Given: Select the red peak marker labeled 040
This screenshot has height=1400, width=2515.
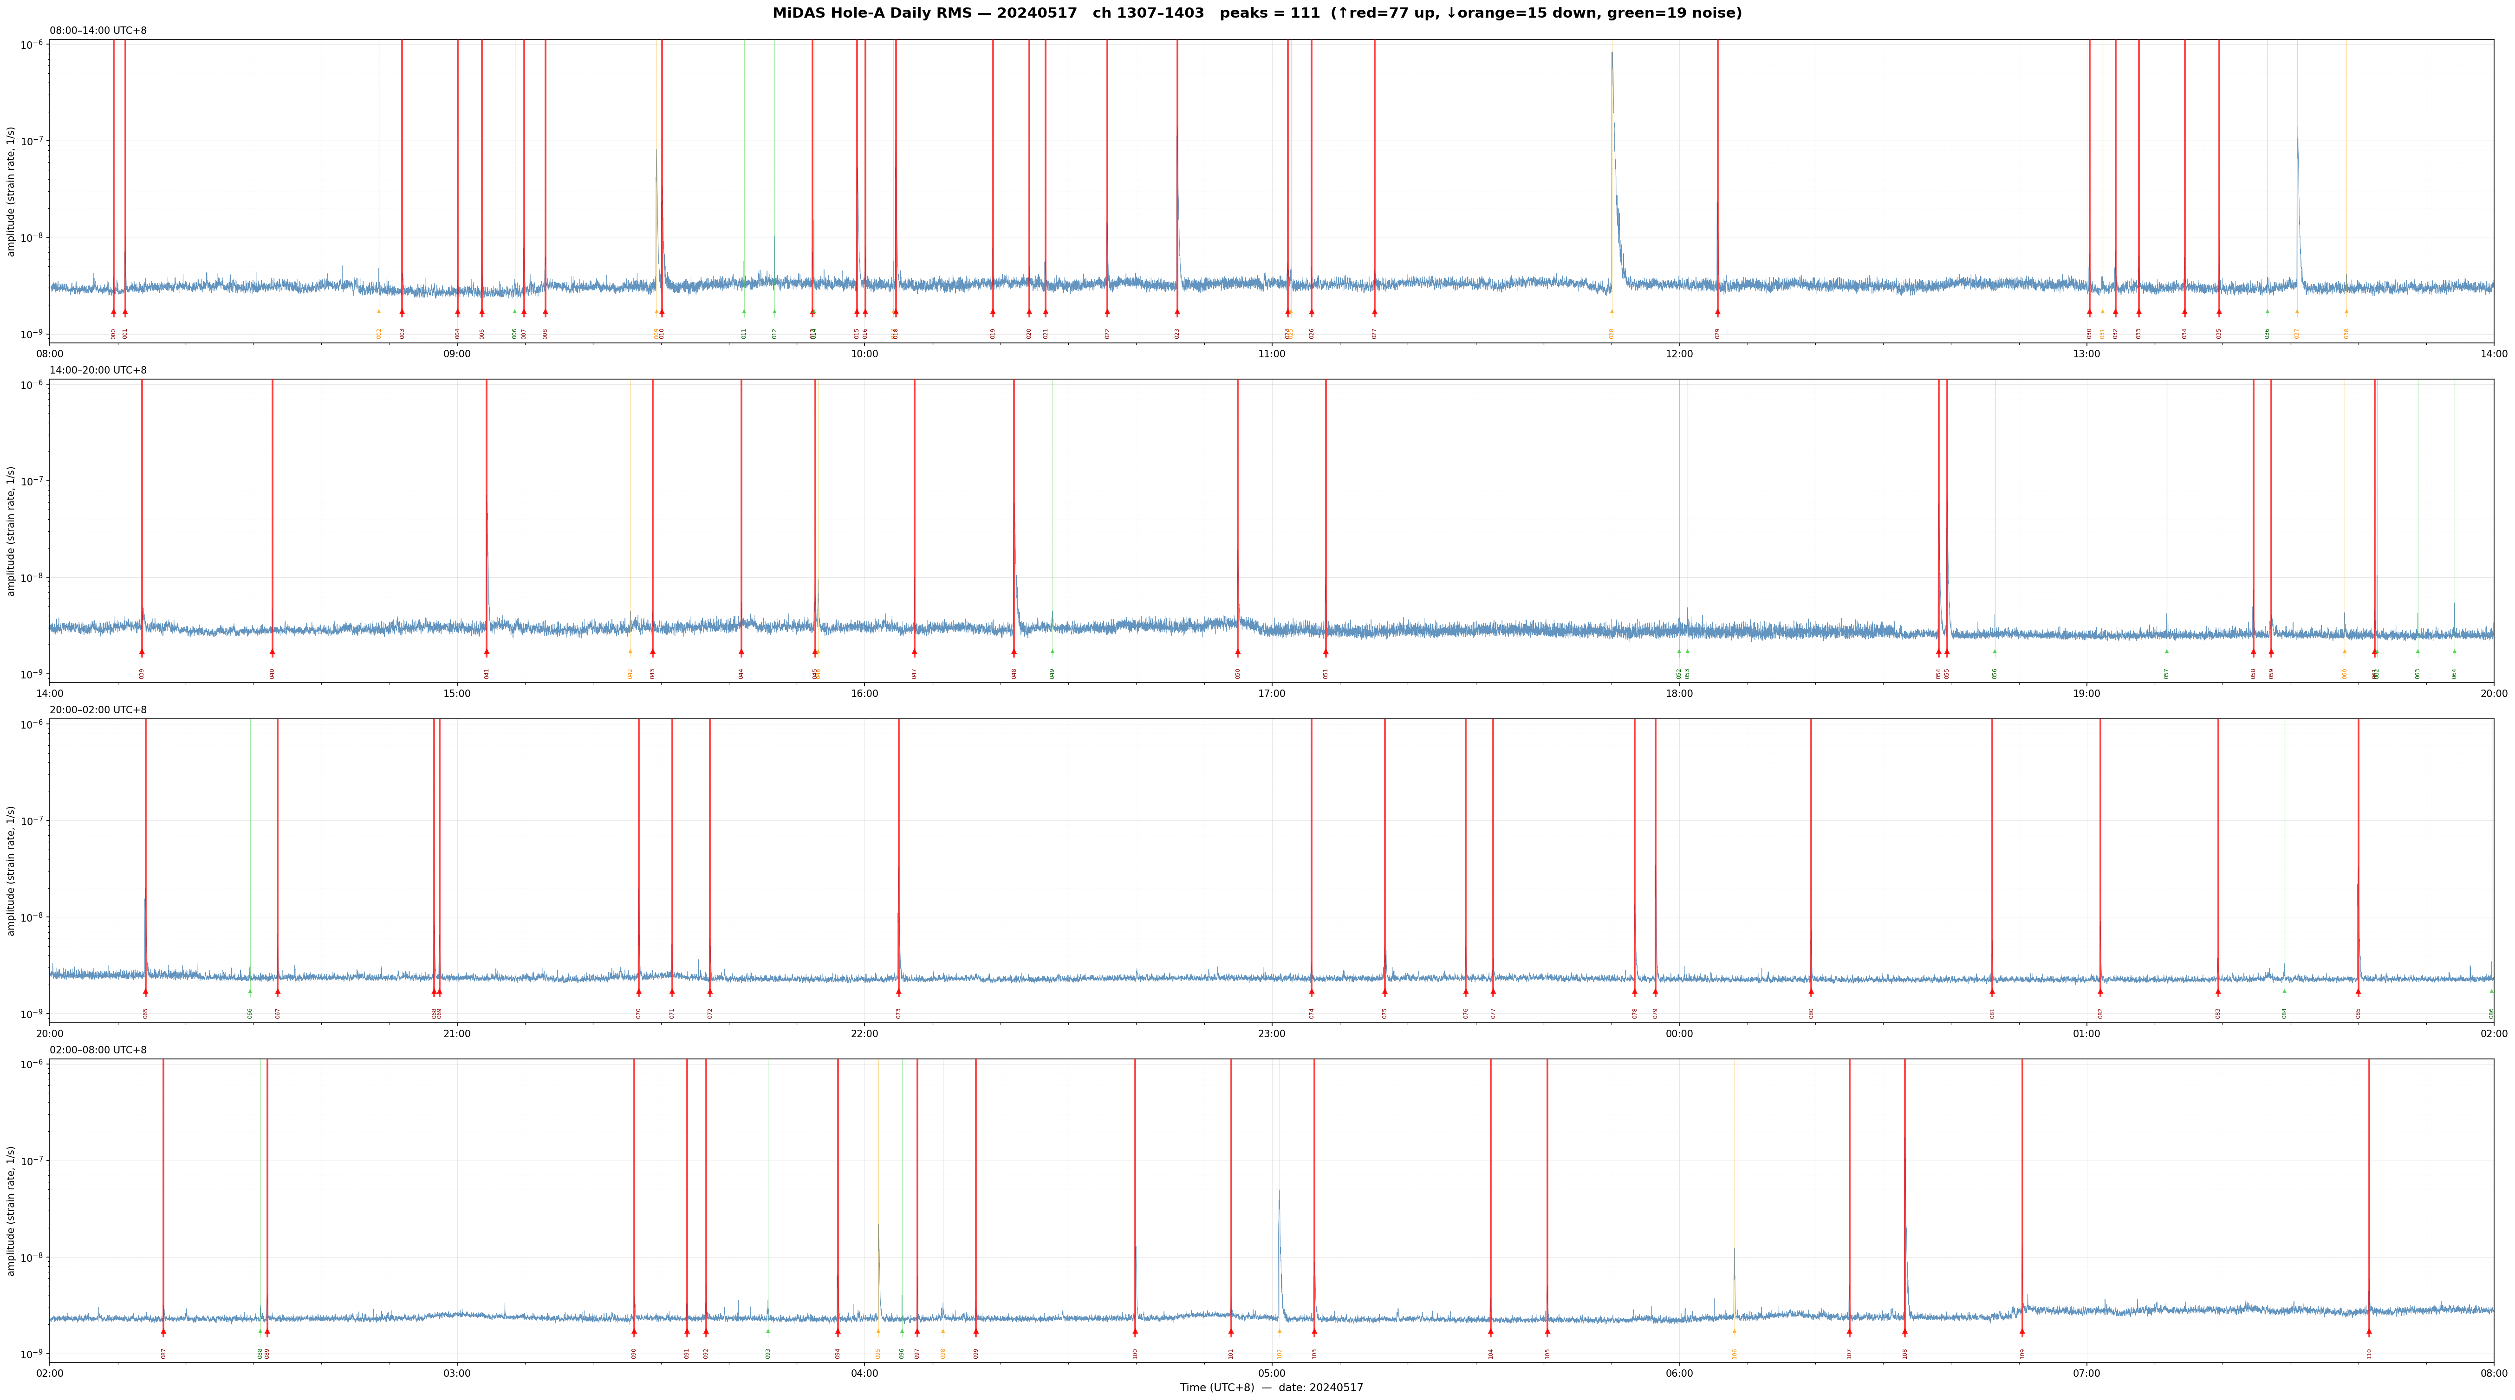Looking at the screenshot, I should tap(273, 652).
